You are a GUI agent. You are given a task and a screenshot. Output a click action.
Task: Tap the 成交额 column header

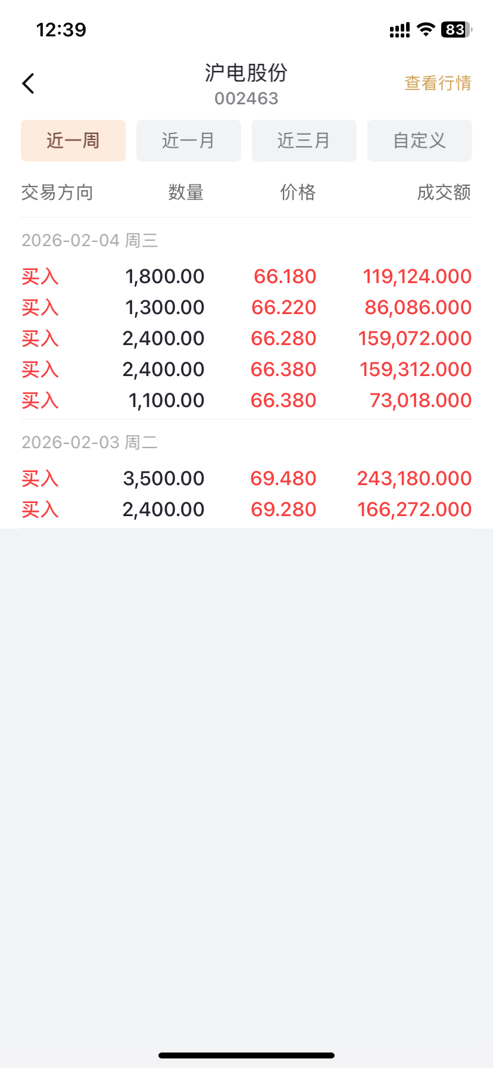pyautogui.click(x=444, y=193)
